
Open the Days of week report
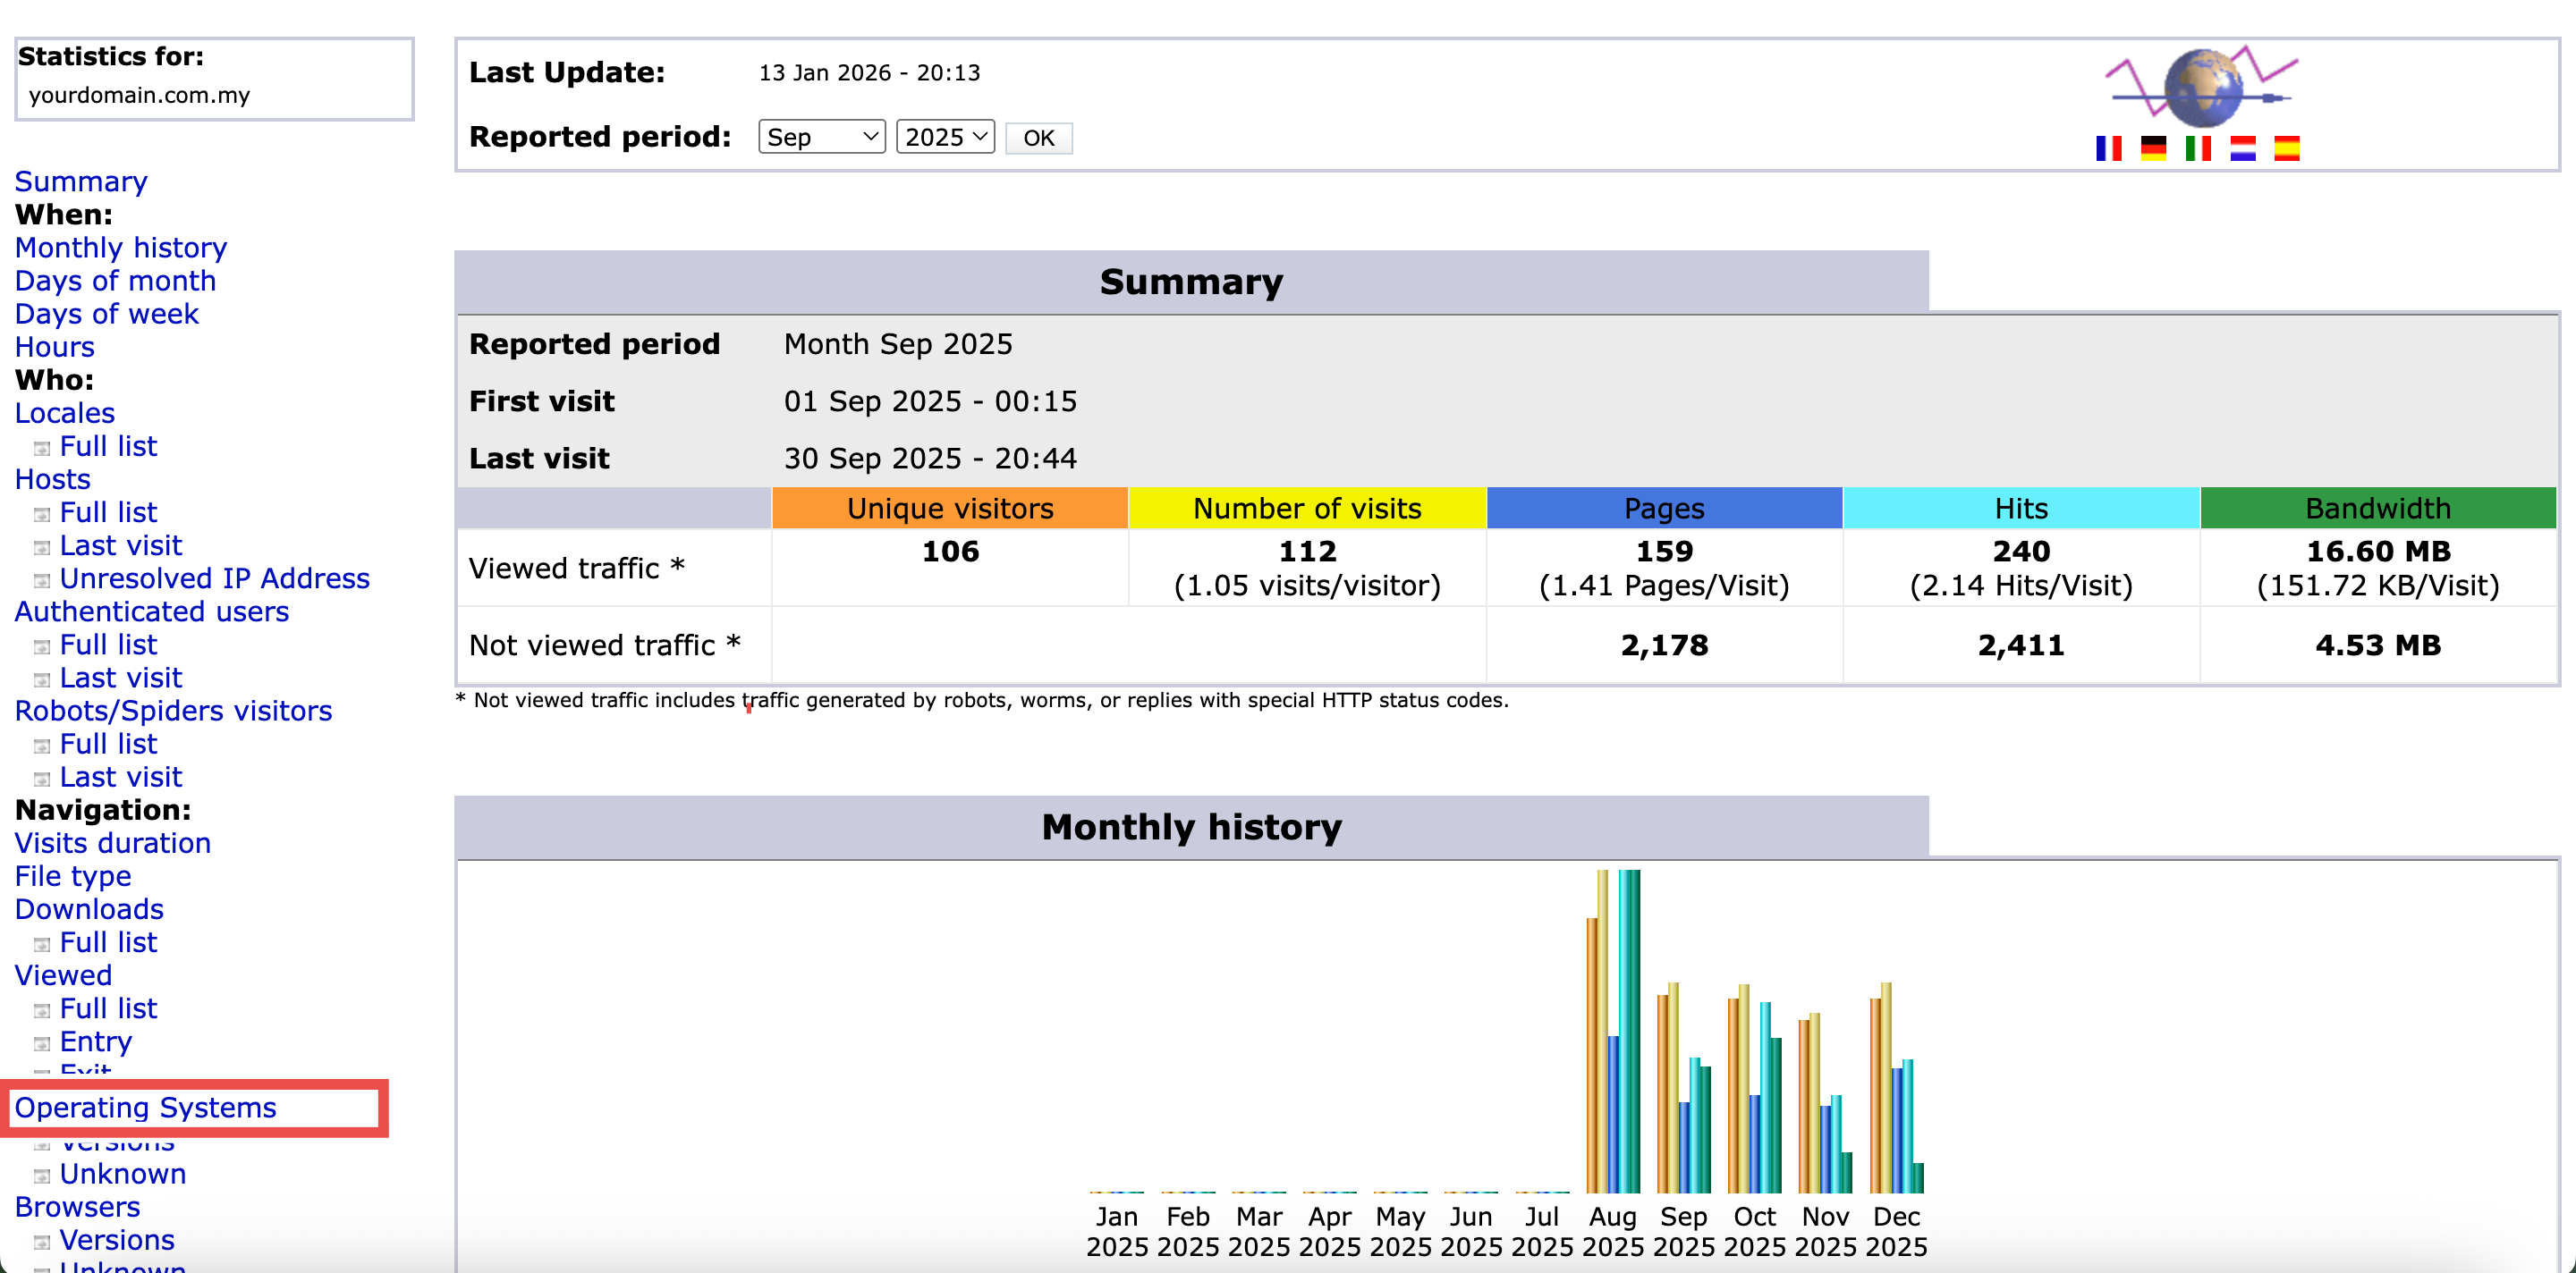106,314
